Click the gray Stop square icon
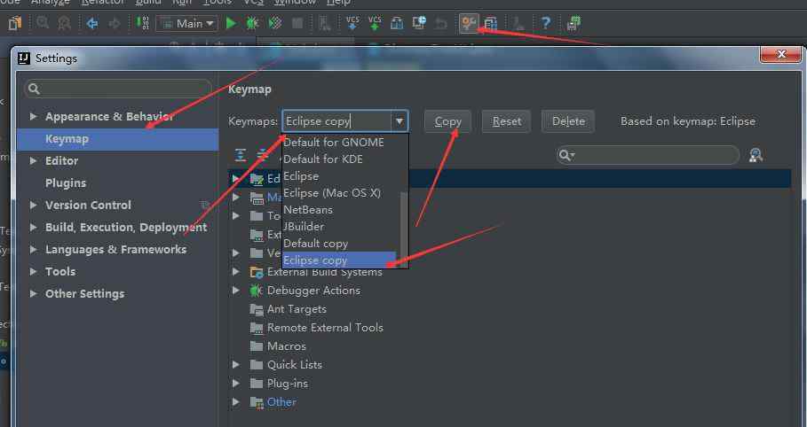Image resolution: width=807 pixels, height=427 pixels. point(297,23)
